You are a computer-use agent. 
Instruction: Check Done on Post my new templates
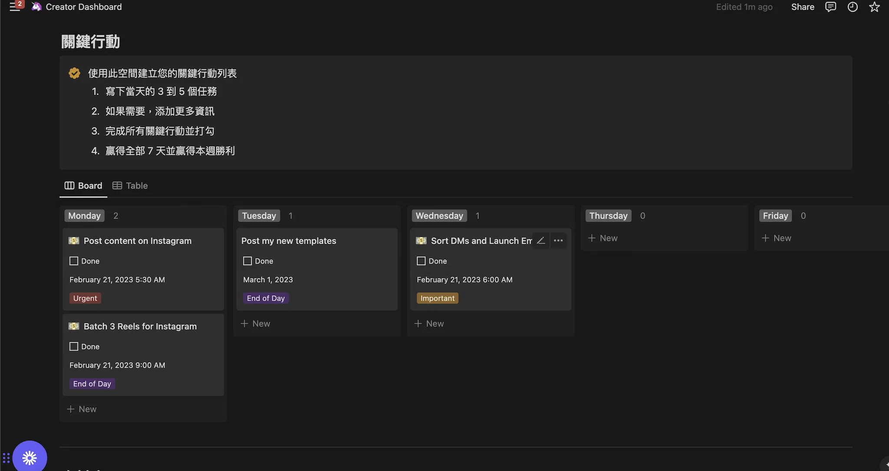pos(247,261)
